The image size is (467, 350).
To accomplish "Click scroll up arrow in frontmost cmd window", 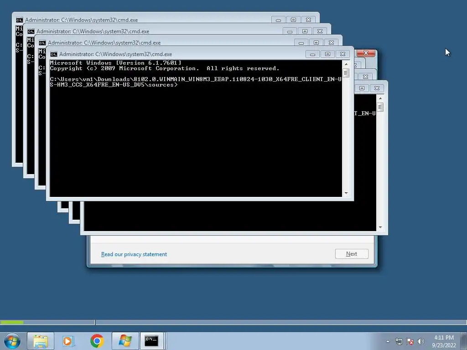I will pyautogui.click(x=346, y=64).
